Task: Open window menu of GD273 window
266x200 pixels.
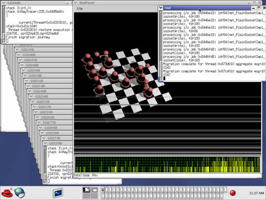Action: [44, 138]
